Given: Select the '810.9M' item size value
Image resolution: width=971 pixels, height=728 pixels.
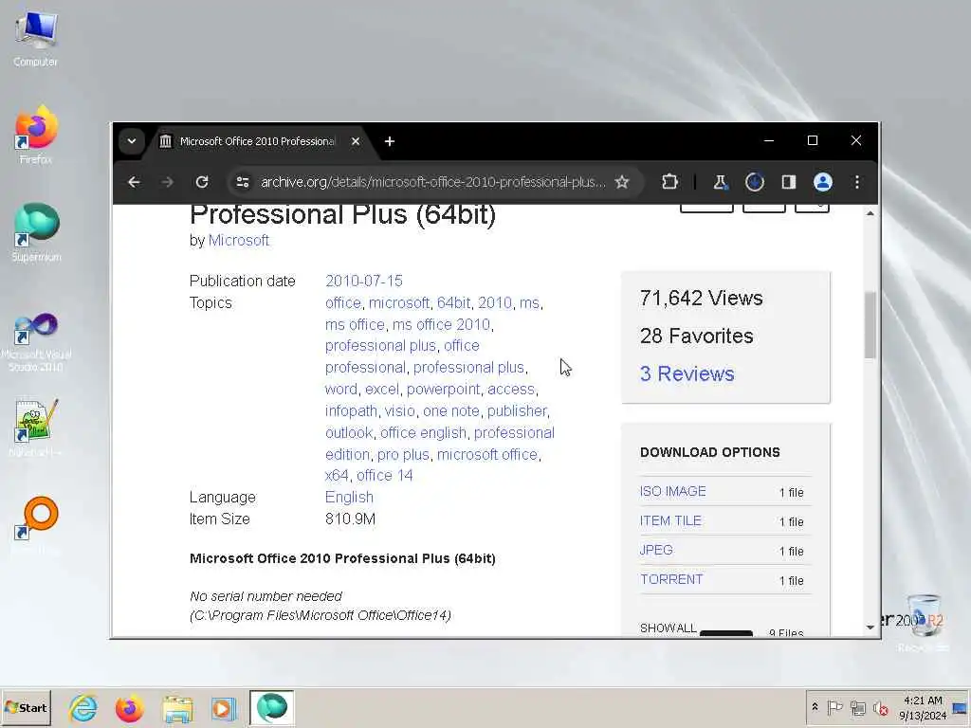Looking at the screenshot, I should tap(351, 519).
